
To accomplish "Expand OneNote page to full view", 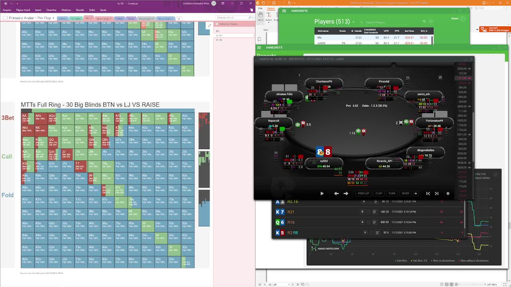I will point(209,26).
